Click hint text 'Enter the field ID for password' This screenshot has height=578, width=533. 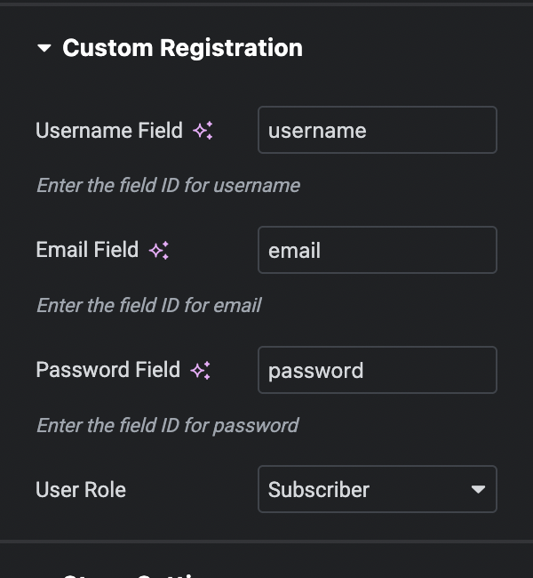click(x=167, y=425)
